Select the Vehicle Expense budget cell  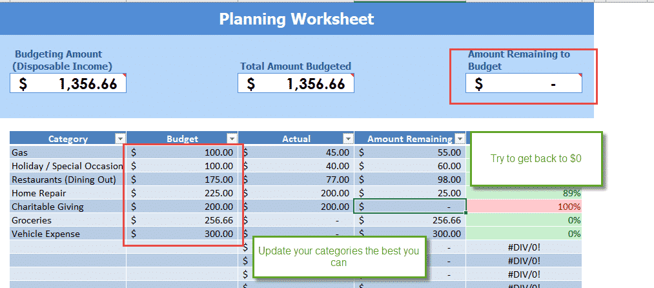pos(183,234)
